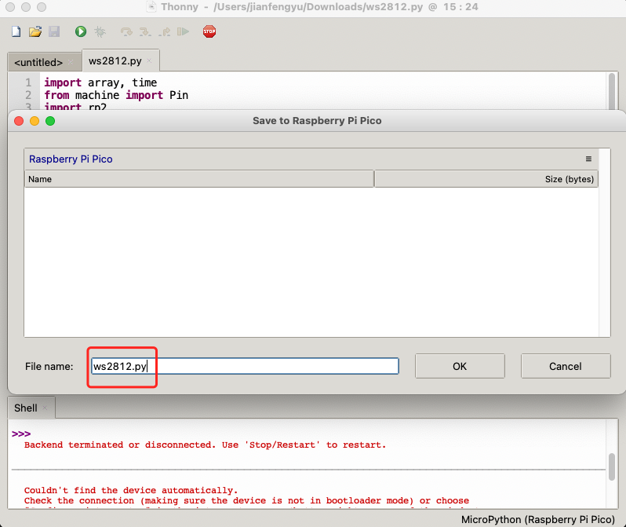Image resolution: width=626 pixels, height=527 pixels.
Task: Click the New file toolbar icon
Action: (16, 31)
